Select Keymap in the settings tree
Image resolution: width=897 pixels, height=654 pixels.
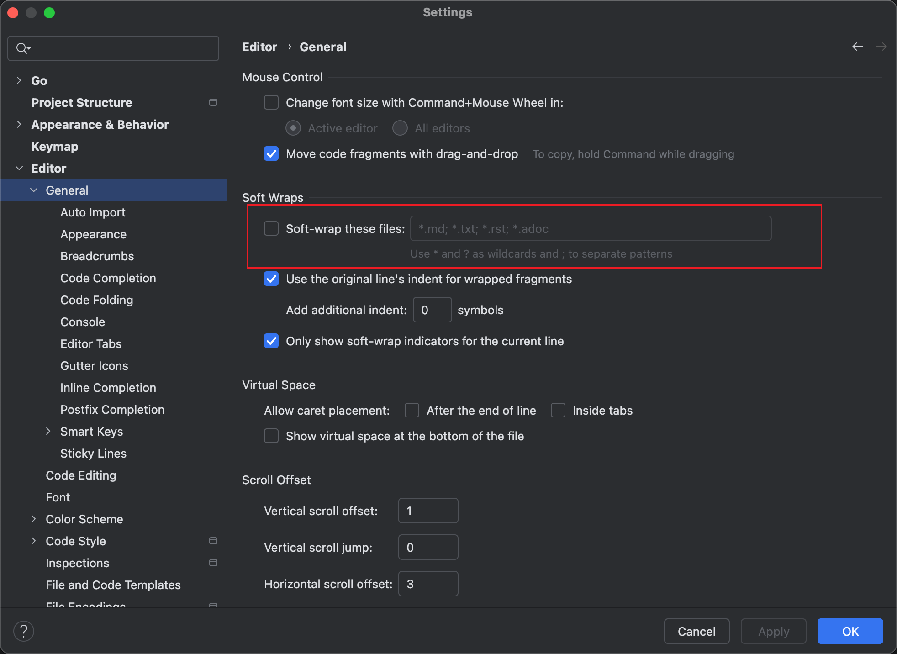pos(55,147)
